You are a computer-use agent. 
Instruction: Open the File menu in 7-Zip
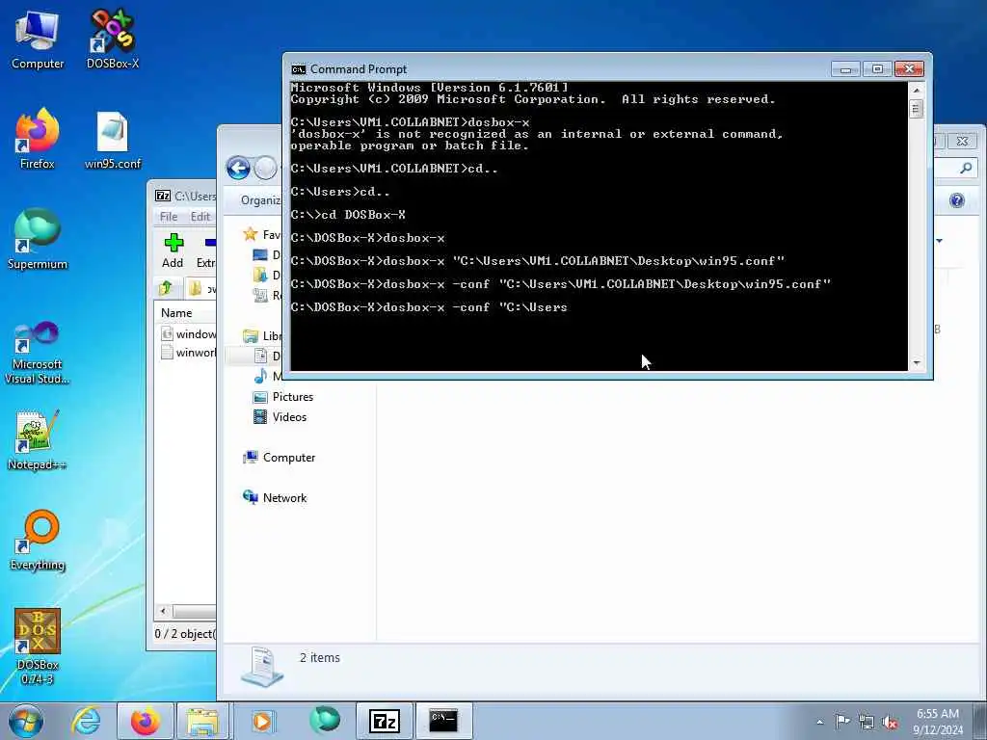pyautogui.click(x=169, y=217)
